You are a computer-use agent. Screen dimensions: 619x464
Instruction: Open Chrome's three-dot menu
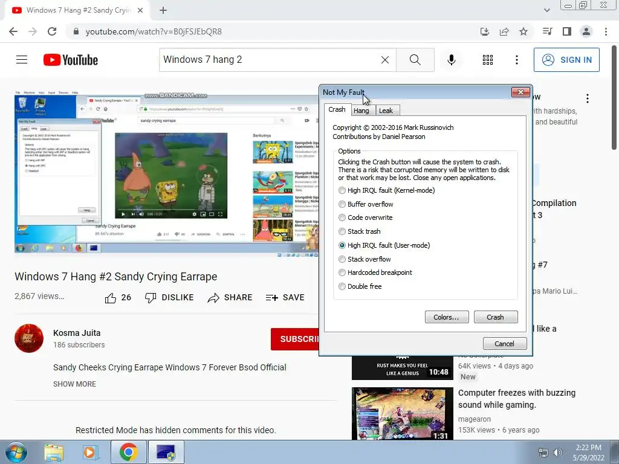606,31
